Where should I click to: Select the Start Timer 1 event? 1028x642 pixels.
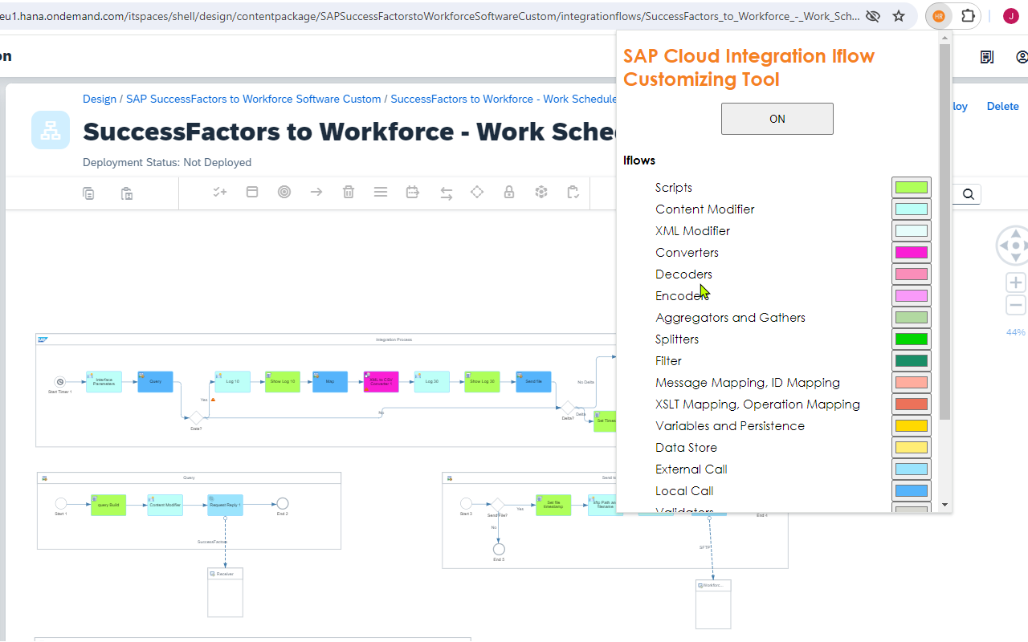(59, 382)
